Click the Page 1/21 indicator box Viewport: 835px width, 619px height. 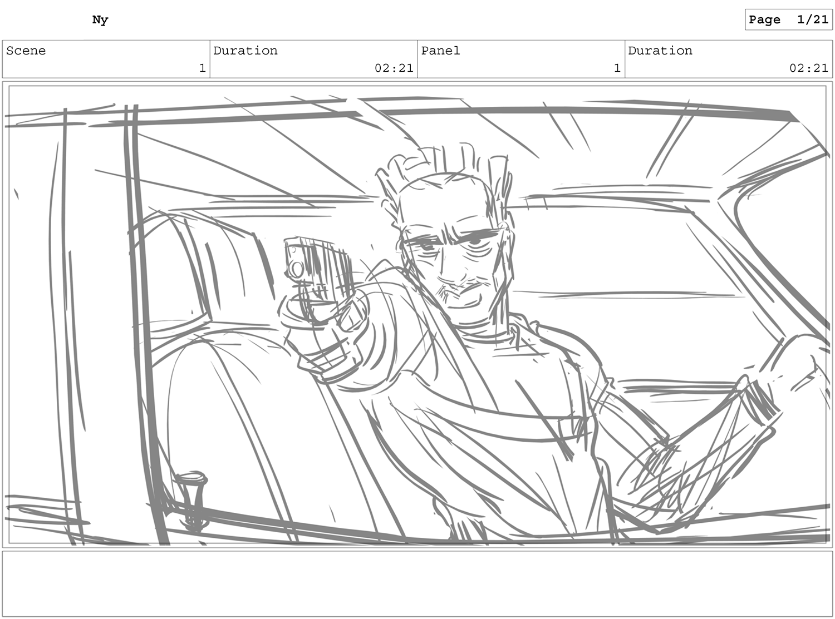pyautogui.click(x=788, y=19)
